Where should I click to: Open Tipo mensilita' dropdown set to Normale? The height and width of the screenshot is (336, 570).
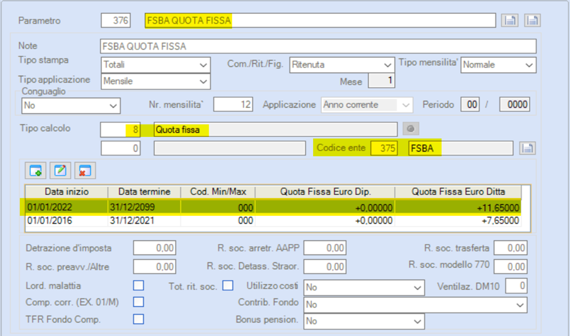click(498, 65)
